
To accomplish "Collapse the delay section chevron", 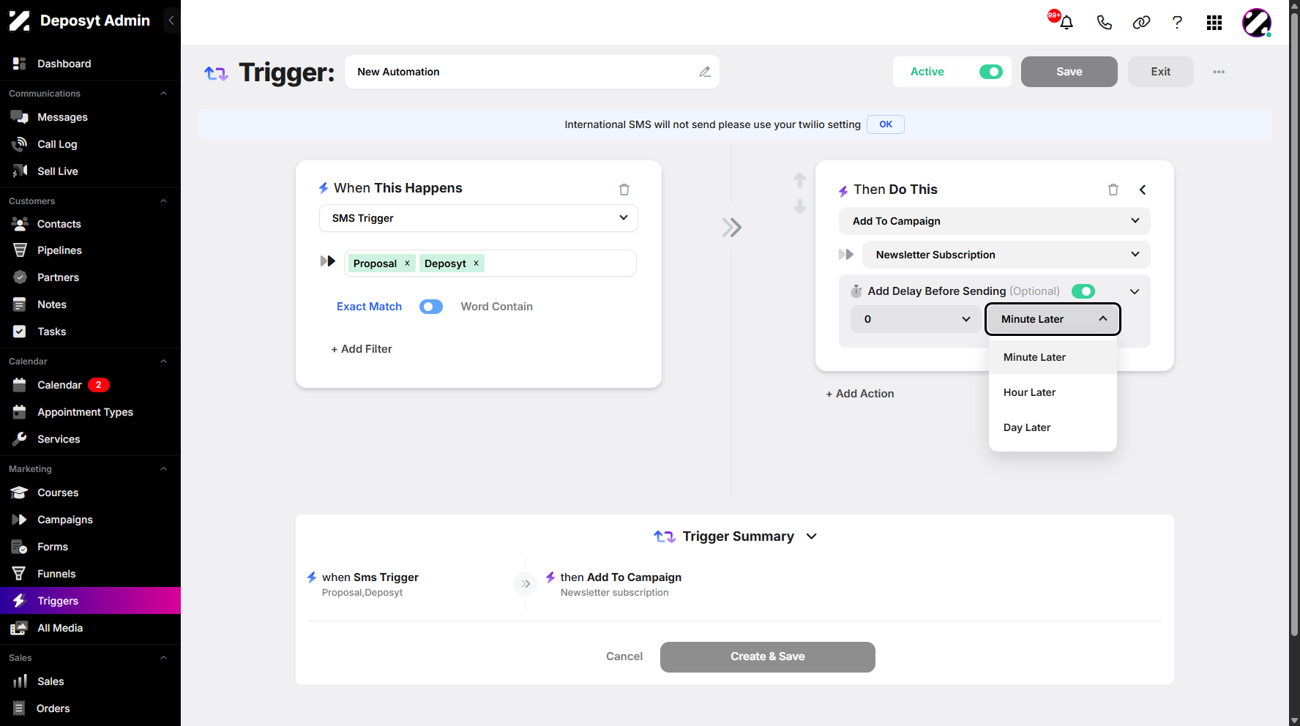I will [1135, 291].
